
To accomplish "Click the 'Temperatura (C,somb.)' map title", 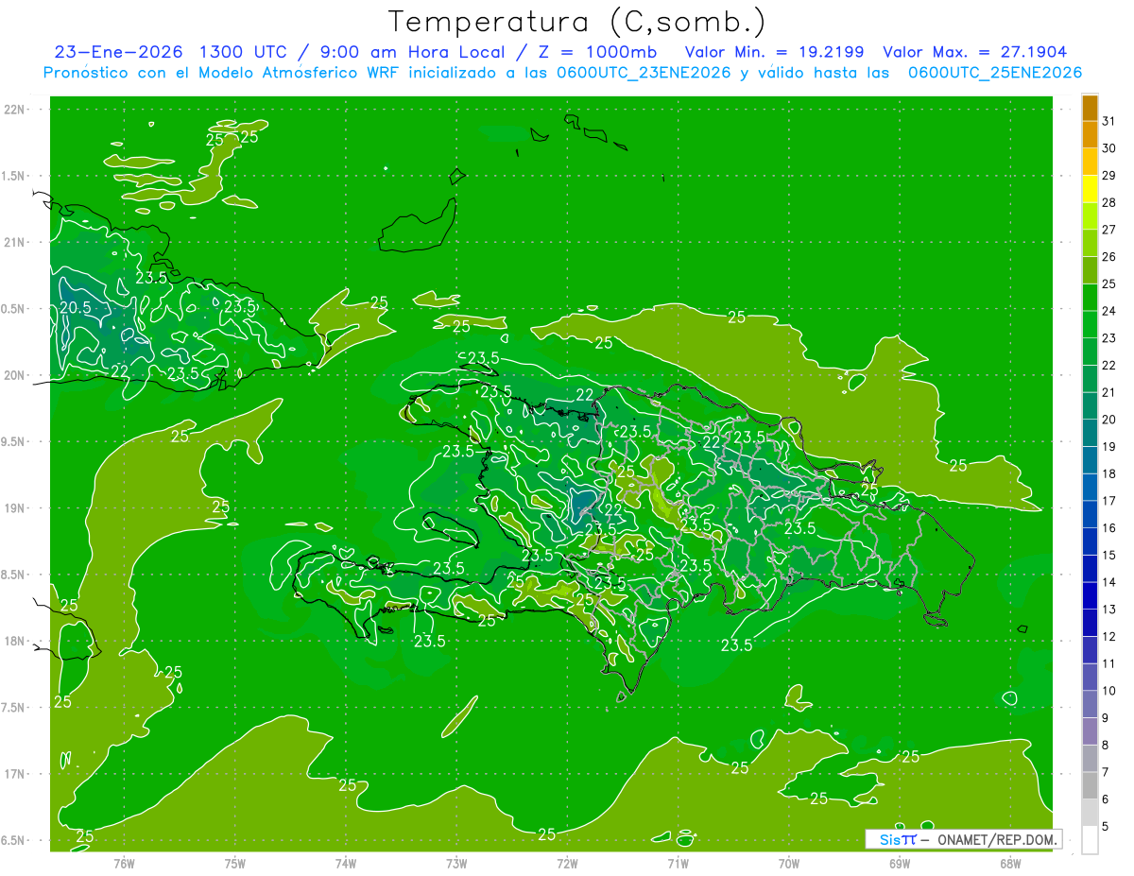I will click(576, 22).
